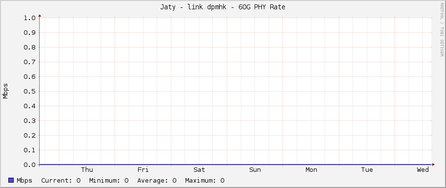The width and height of the screenshot is (446, 188).
Task: Click the 0.8 y-axis tick label
Action: 30,47
